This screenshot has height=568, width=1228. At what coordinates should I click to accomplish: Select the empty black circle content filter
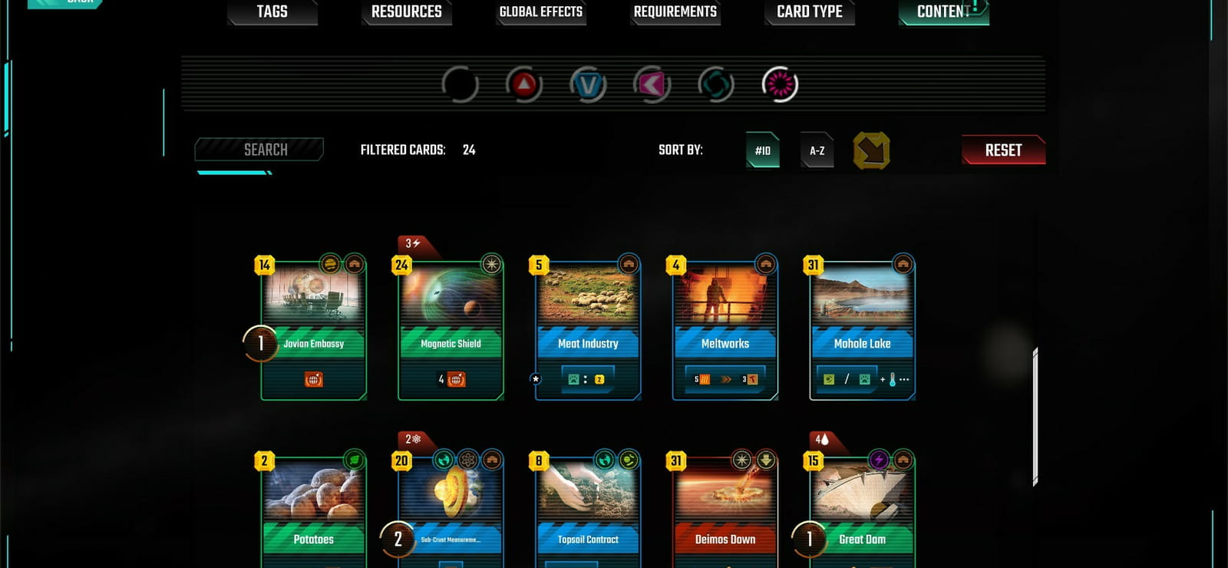[x=460, y=84]
